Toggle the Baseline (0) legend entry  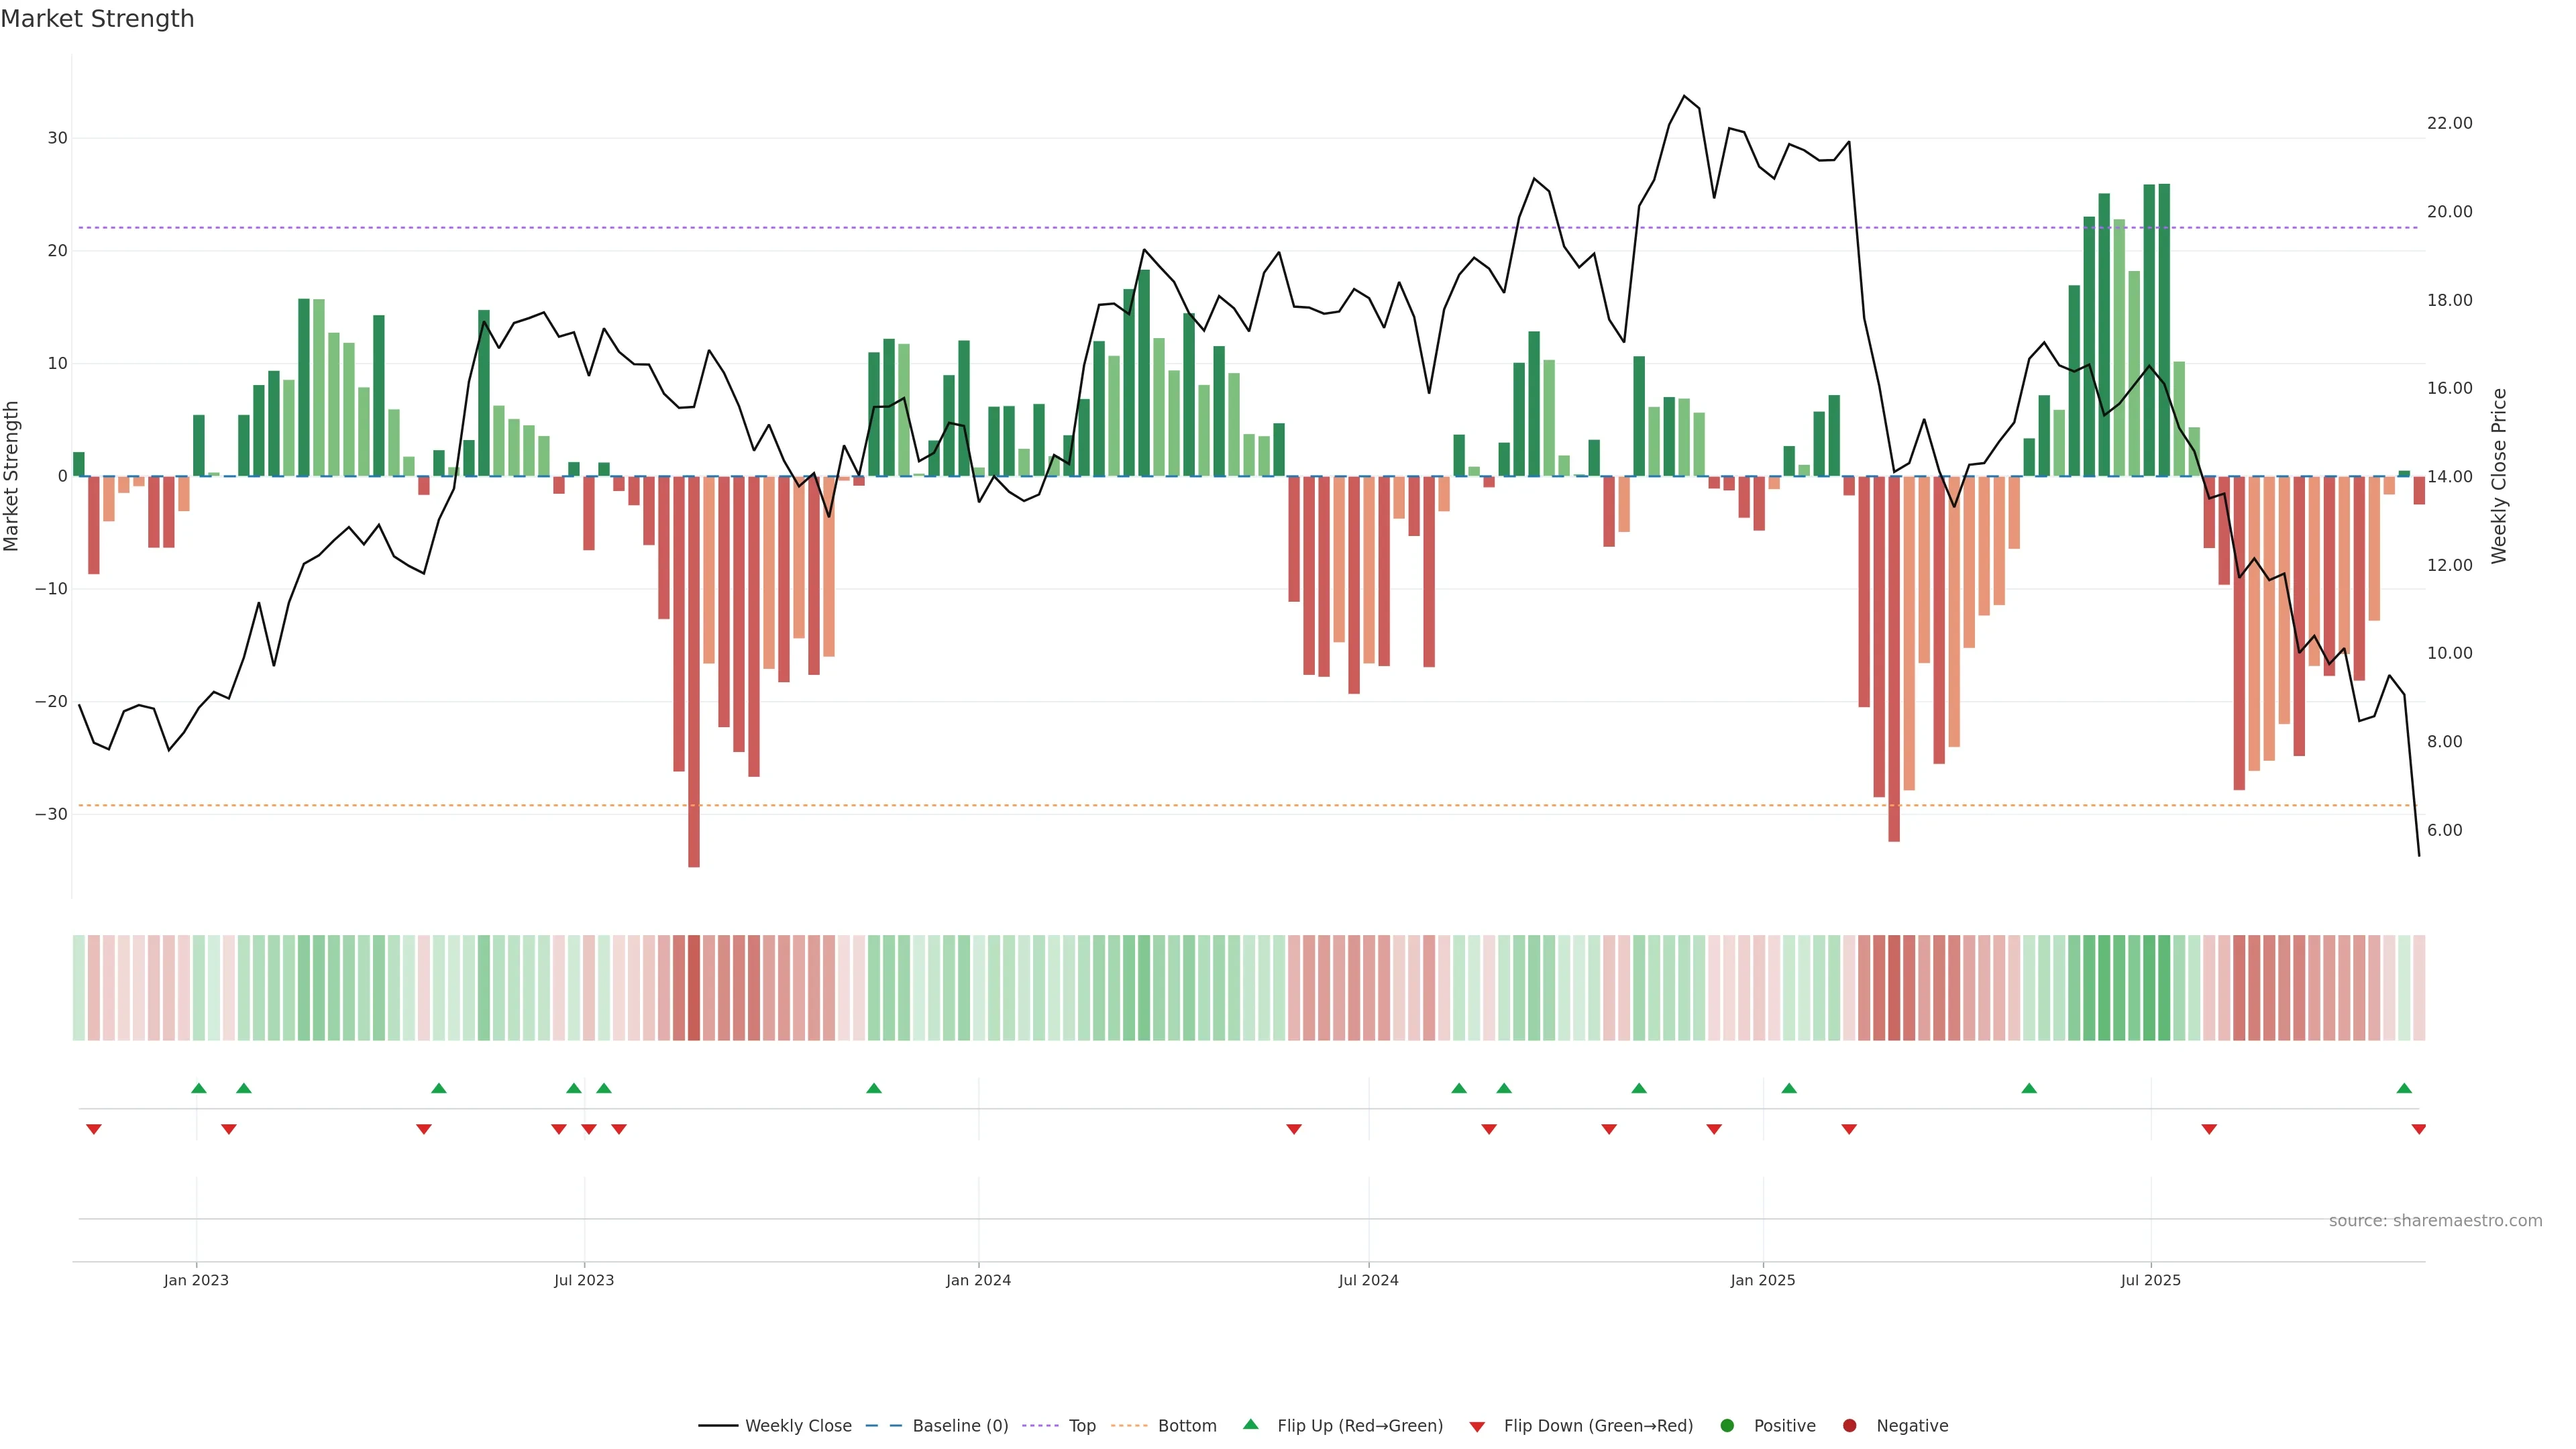(960, 1425)
